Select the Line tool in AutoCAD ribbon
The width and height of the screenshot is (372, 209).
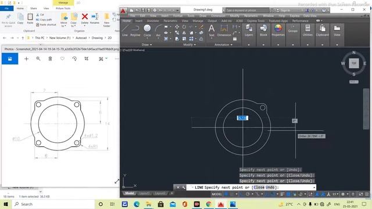pos(125,31)
